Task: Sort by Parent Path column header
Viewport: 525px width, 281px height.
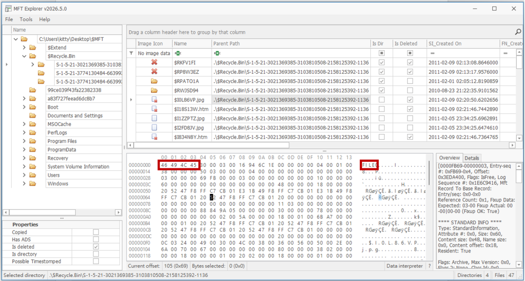Action: (291, 44)
